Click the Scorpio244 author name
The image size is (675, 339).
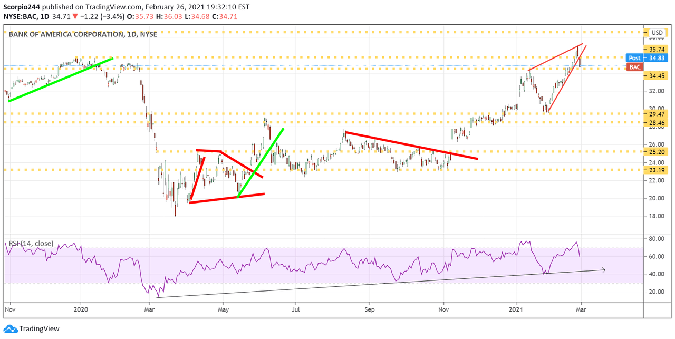23,7
